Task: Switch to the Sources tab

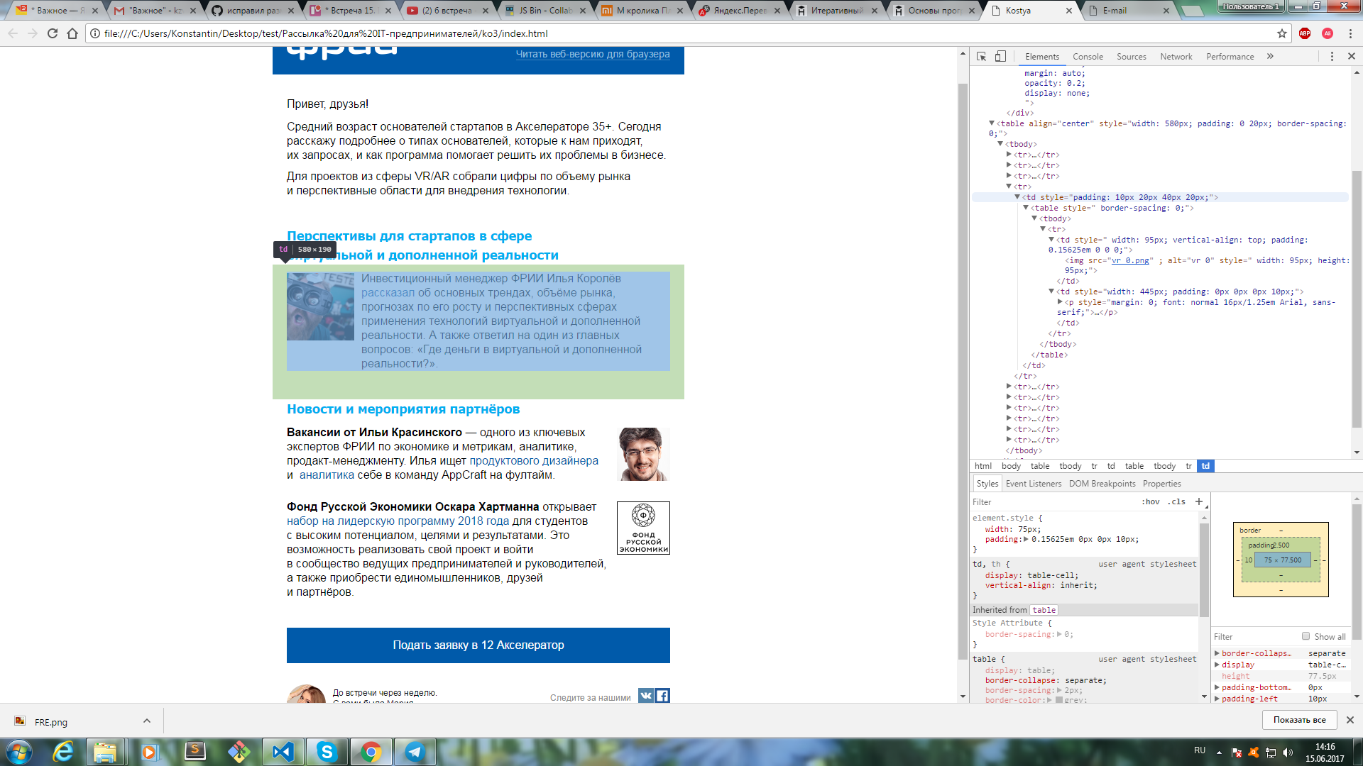Action: (x=1131, y=57)
